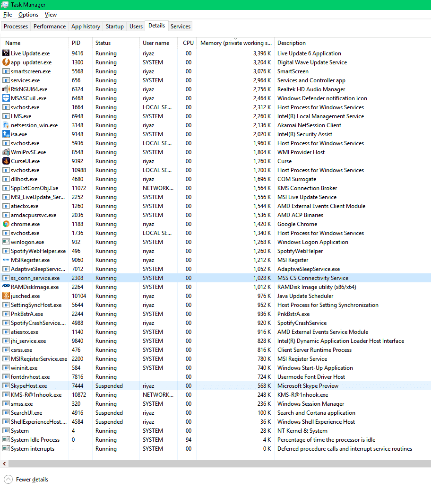Click the Windows Session Manager description
431x489 pixels.
coord(310,403)
